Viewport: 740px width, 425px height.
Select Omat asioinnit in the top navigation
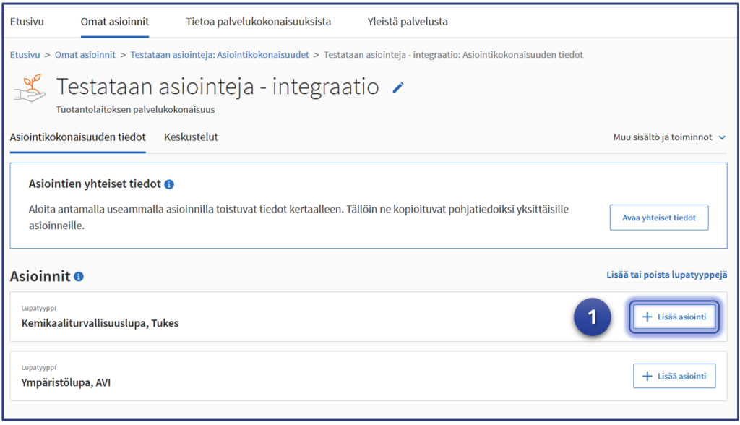click(115, 22)
